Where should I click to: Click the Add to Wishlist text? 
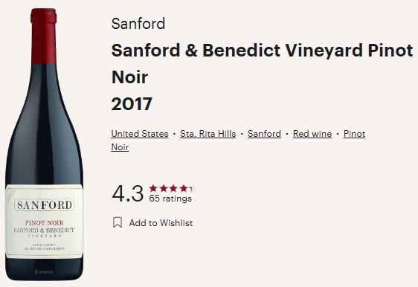click(x=161, y=223)
